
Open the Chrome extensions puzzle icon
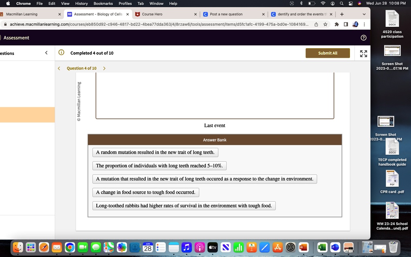337,24
